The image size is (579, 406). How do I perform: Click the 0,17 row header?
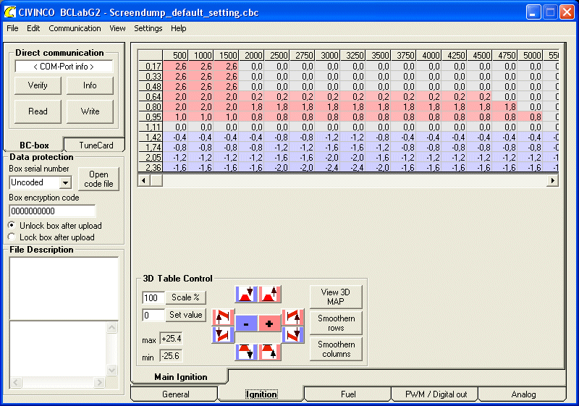click(x=151, y=67)
